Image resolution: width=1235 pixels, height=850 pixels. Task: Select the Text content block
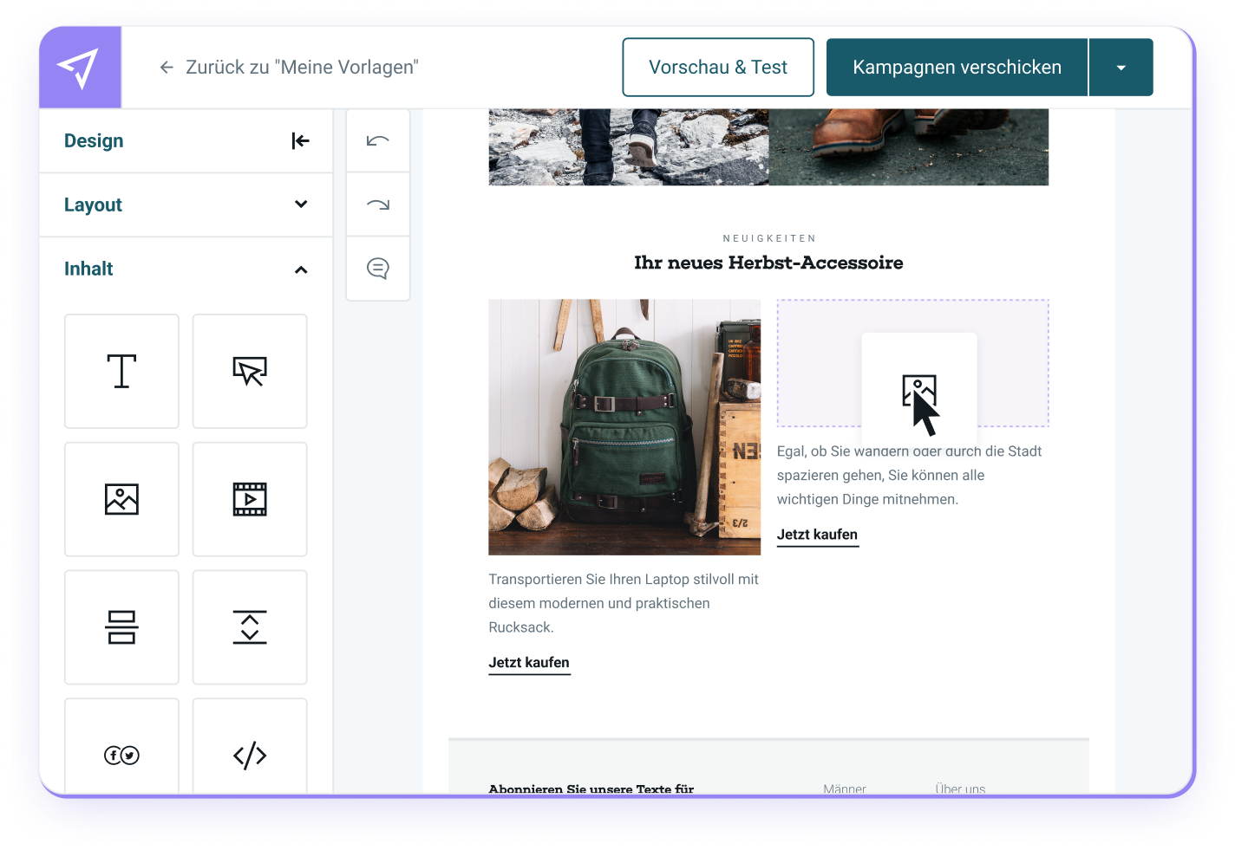[121, 371]
